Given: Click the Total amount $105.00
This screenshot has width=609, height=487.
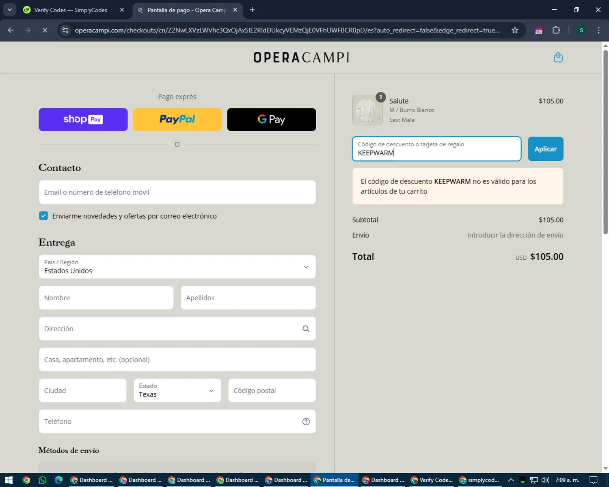Looking at the screenshot, I should pyautogui.click(x=546, y=256).
